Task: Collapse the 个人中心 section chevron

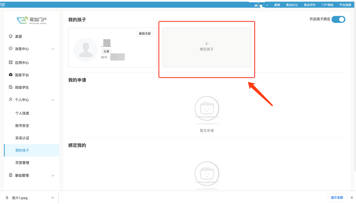Action: 53,100
